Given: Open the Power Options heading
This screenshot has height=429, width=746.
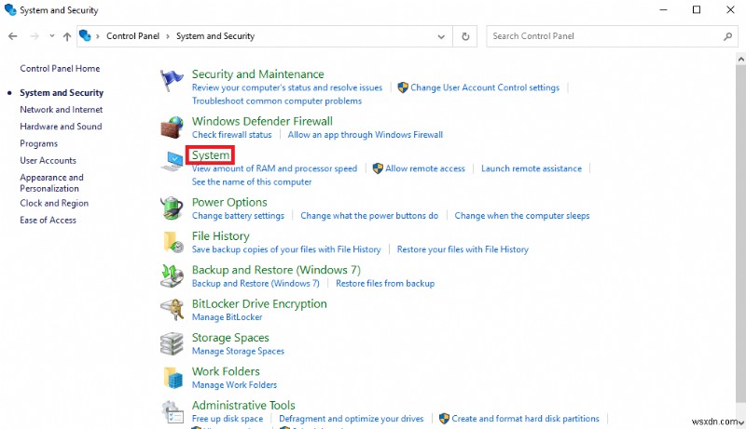Looking at the screenshot, I should coord(229,203).
